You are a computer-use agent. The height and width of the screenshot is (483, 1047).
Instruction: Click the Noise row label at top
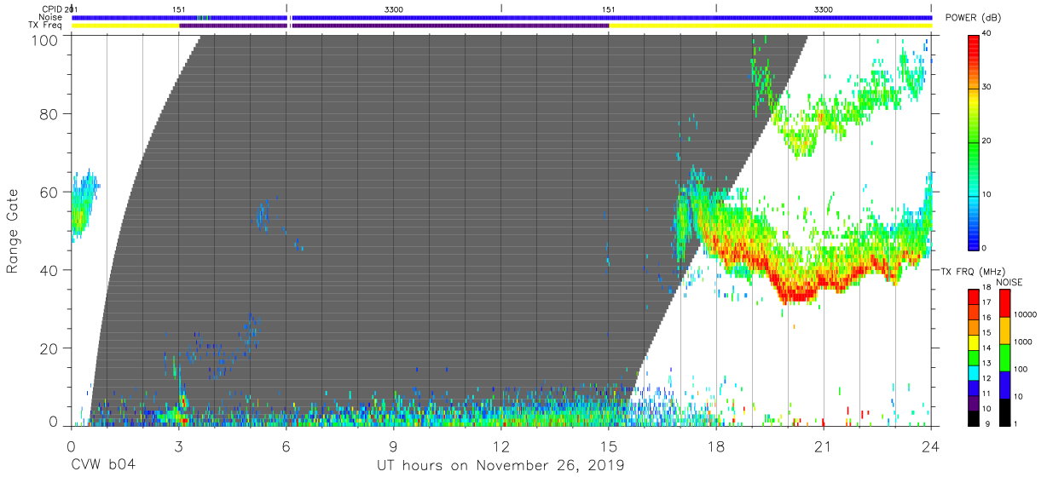[x=51, y=17]
